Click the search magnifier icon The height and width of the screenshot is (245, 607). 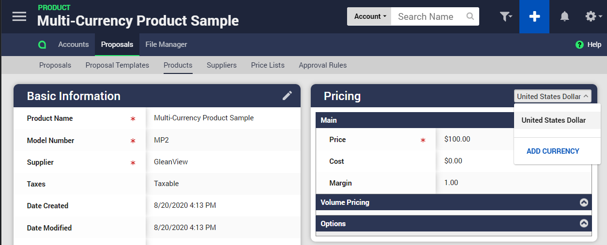pyautogui.click(x=470, y=16)
